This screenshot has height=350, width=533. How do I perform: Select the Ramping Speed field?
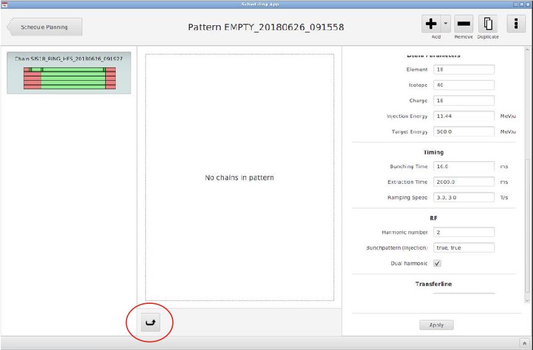click(463, 197)
